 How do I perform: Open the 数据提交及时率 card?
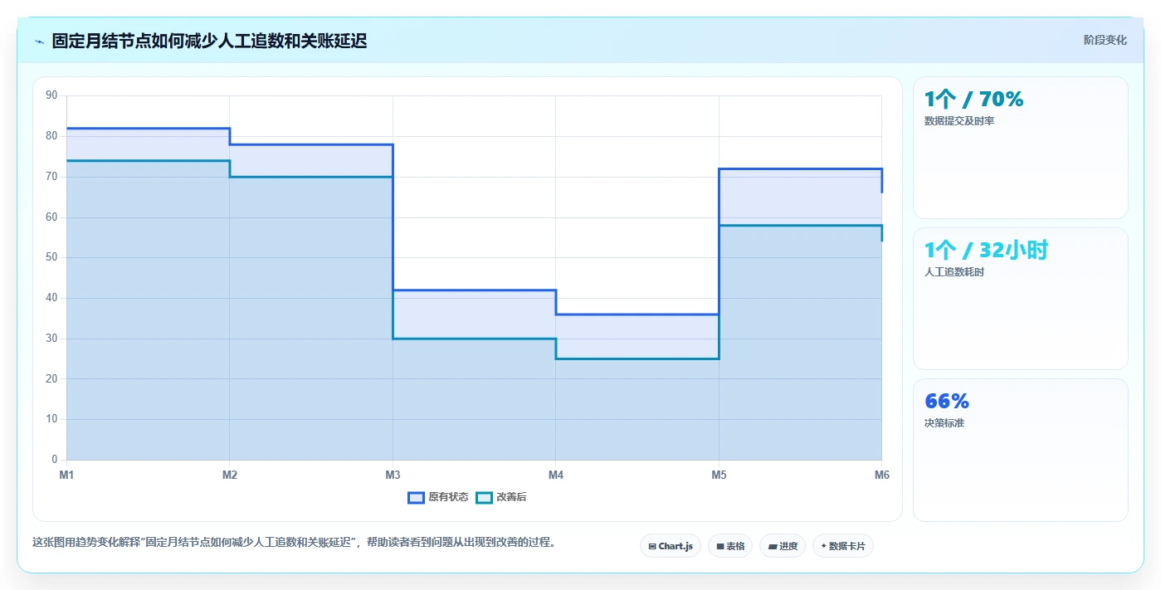coord(1020,148)
